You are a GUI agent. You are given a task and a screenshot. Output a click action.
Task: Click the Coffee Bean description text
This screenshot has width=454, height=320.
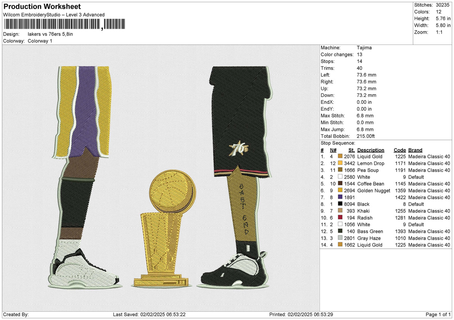pos(371,184)
